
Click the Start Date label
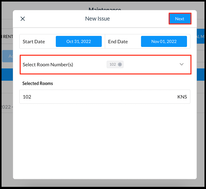(34, 41)
